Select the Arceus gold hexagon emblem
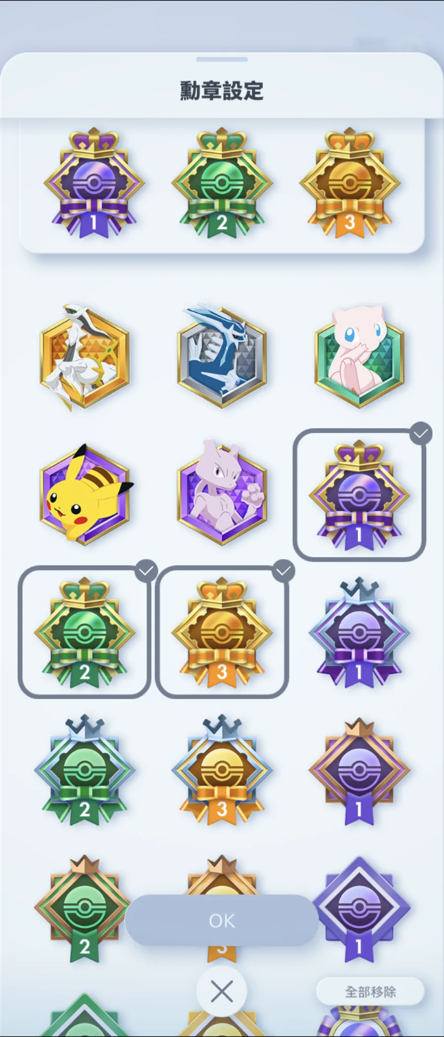The width and height of the screenshot is (444, 1037). click(x=84, y=357)
